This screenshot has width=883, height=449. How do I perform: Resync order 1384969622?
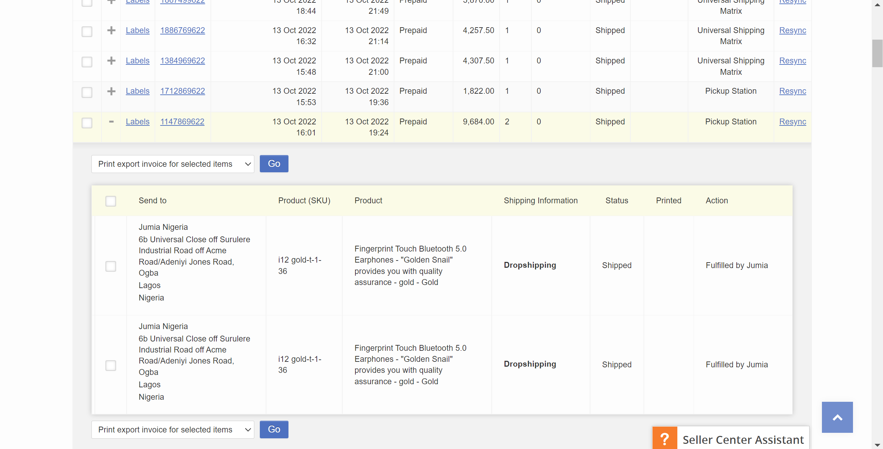click(x=793, y=61)
